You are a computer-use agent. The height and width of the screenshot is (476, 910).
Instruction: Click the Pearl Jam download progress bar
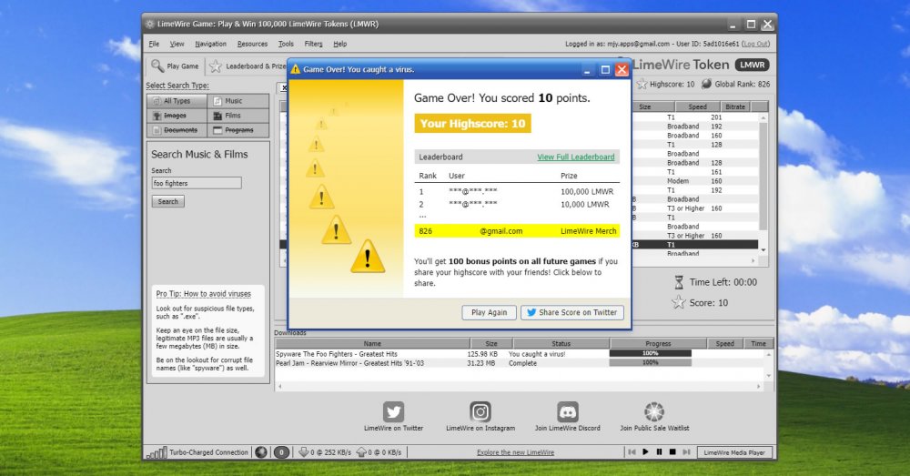650,362
